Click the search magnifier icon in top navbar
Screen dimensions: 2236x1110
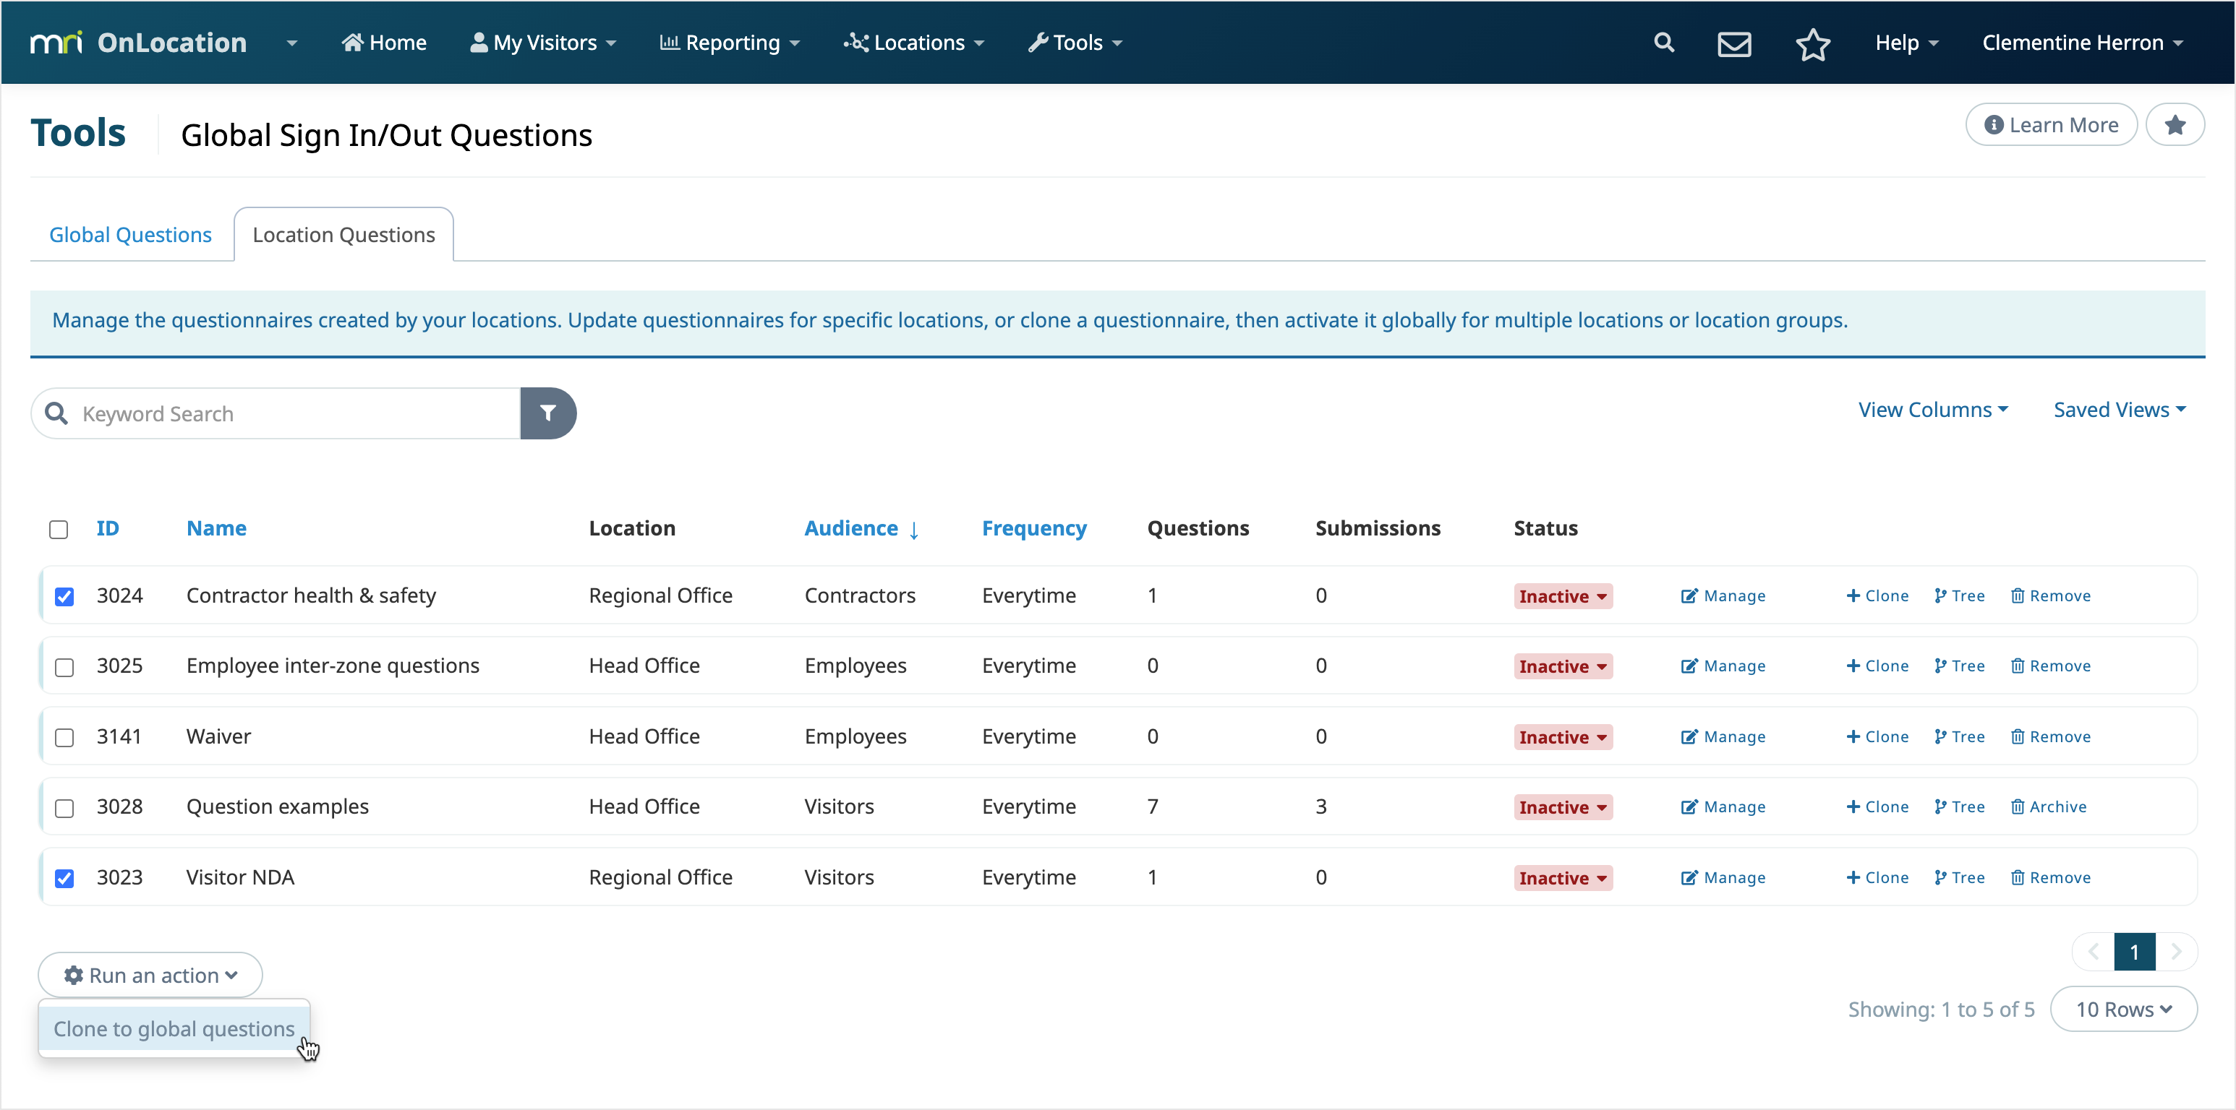pos(1663,43)
